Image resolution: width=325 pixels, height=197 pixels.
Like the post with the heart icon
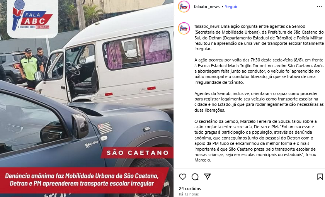point(183,177)
